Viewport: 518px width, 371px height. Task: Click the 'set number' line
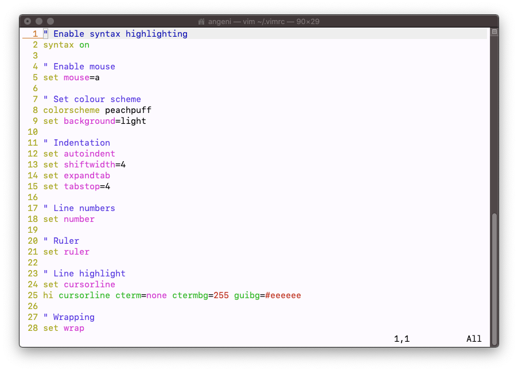69,220
